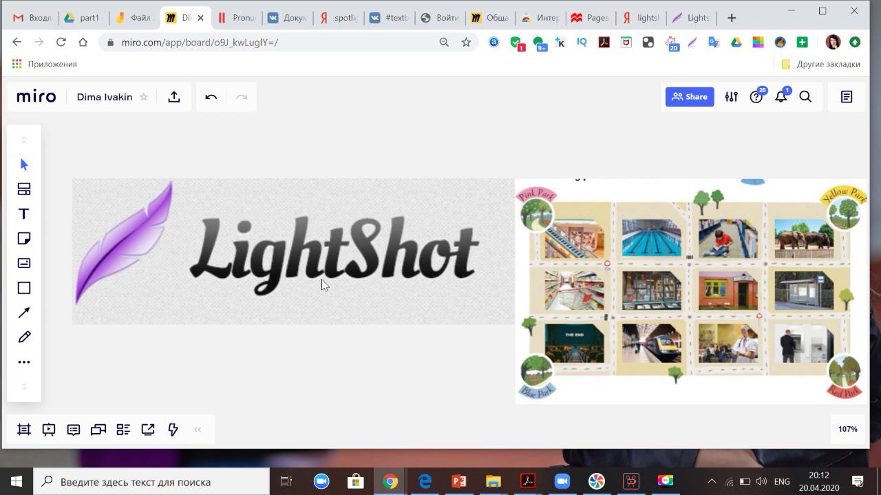
Task: Click the screen sharing icon in bottom toolbar
Action: (148, 430)
